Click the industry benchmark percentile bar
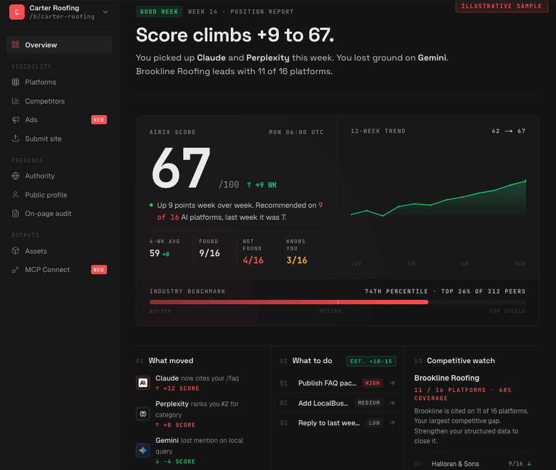 click(338, 302)
